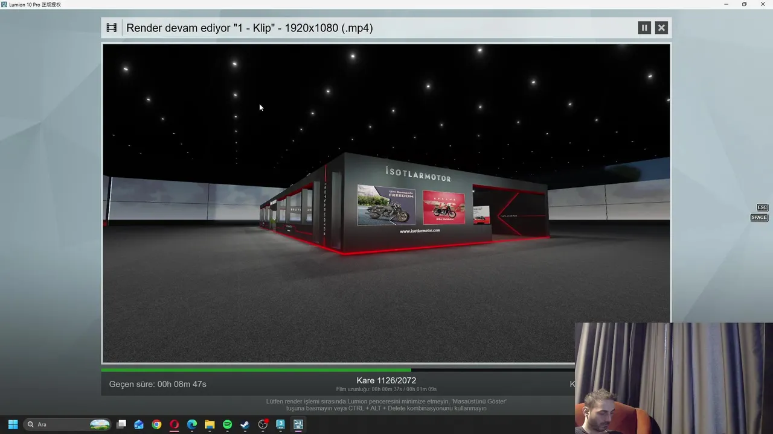This screenshot has height=434, width=773.
Task: Click the taskbar search box 'Ara'
Action: point(68,424)
